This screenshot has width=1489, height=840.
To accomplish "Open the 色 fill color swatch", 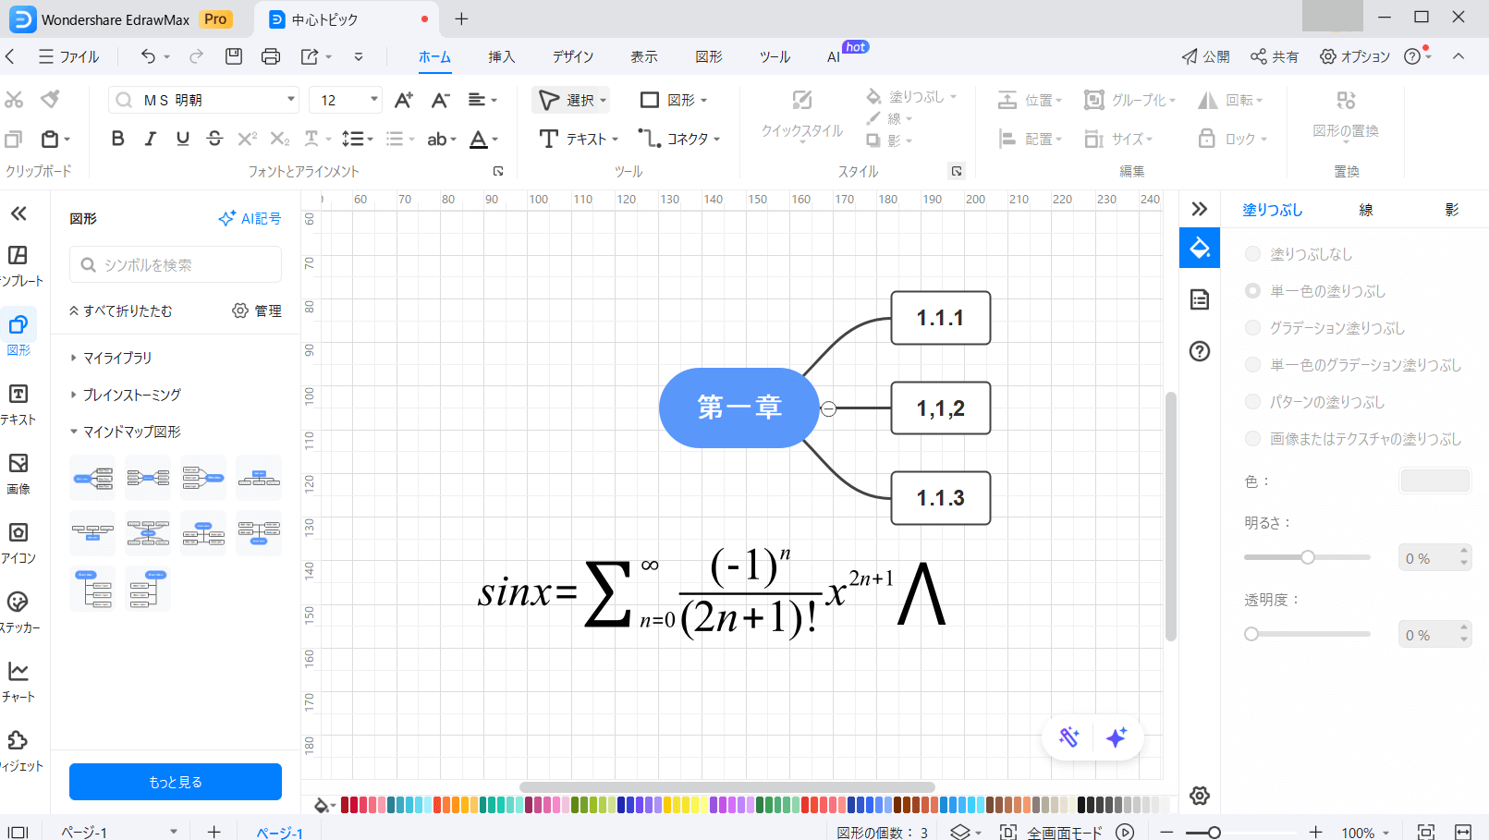I will [x=1434, y=481].
